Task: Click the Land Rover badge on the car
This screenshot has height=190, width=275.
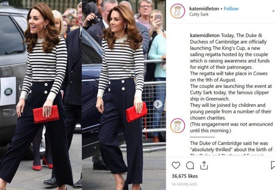Action: tap(8, 92)
